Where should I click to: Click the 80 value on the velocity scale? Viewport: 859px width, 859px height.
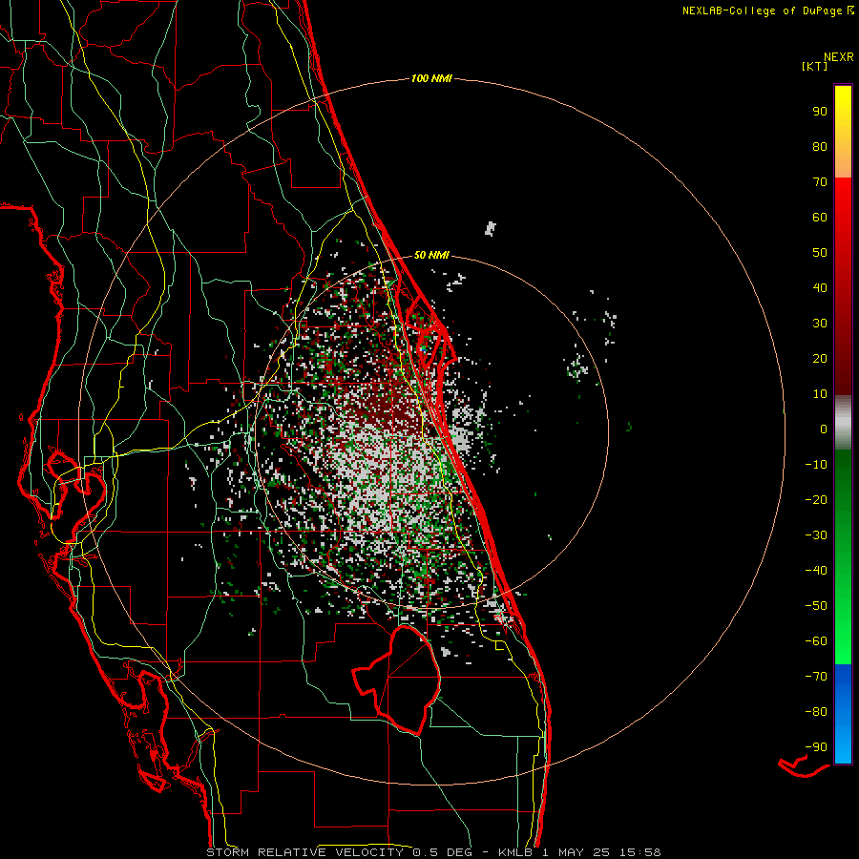pos(820,147)
